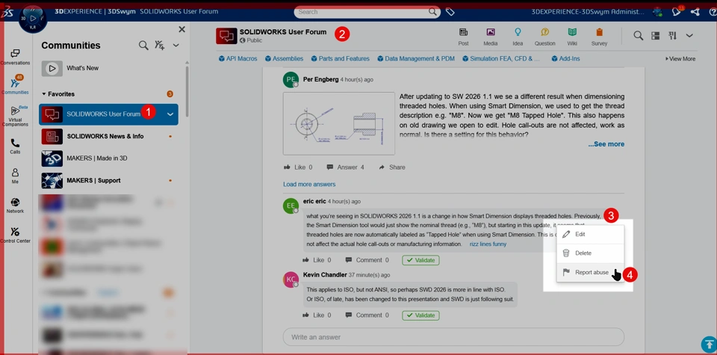The width and height of the screenshot is (717, 355).
Task: Like Per Engberg's post
Action: [x=298, y=167]
